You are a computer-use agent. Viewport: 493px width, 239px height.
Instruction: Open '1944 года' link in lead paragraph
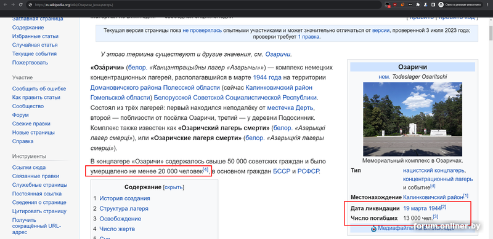267,77
